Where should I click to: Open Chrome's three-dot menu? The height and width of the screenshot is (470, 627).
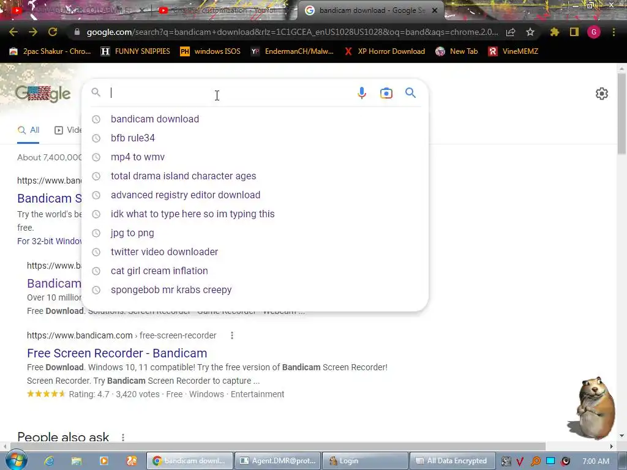pos(614,32)
